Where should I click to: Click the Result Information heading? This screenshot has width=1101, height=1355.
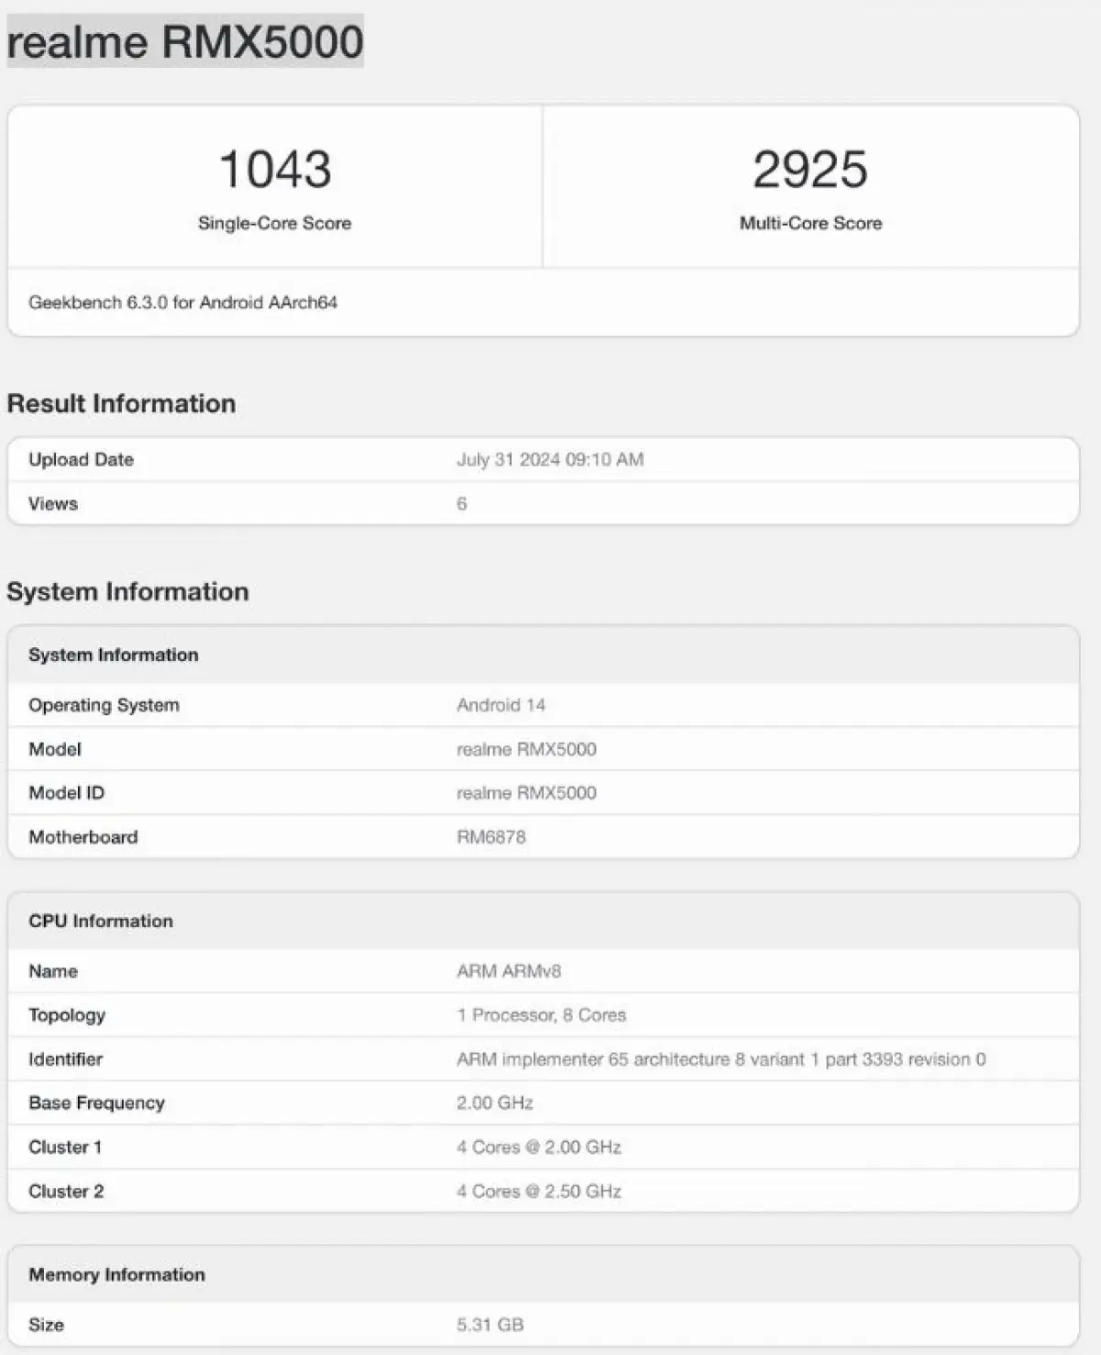click(x=121, y=404)
